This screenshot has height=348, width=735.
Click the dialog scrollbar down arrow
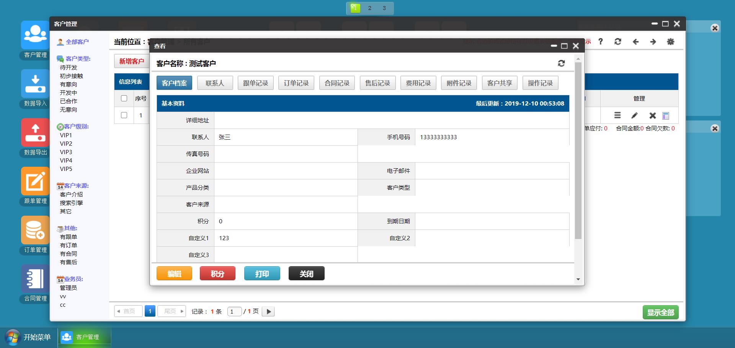point(578,279)
